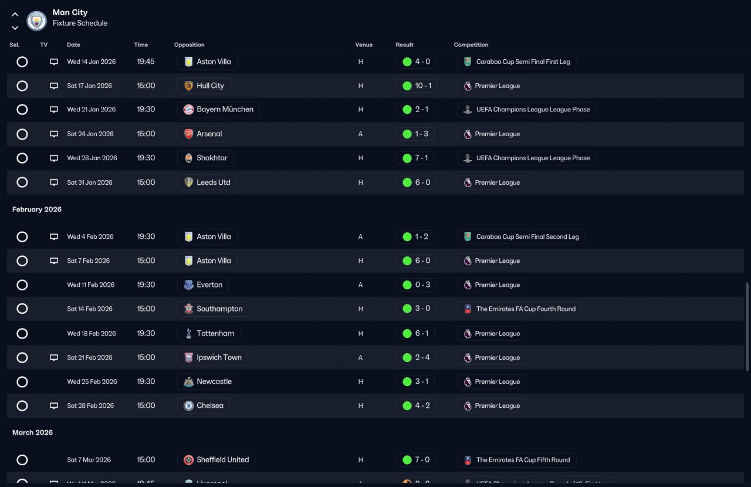This screenshot has width=751, height=487.
Task: Click the Tottenham crest icon
Action: pos(188,333)
